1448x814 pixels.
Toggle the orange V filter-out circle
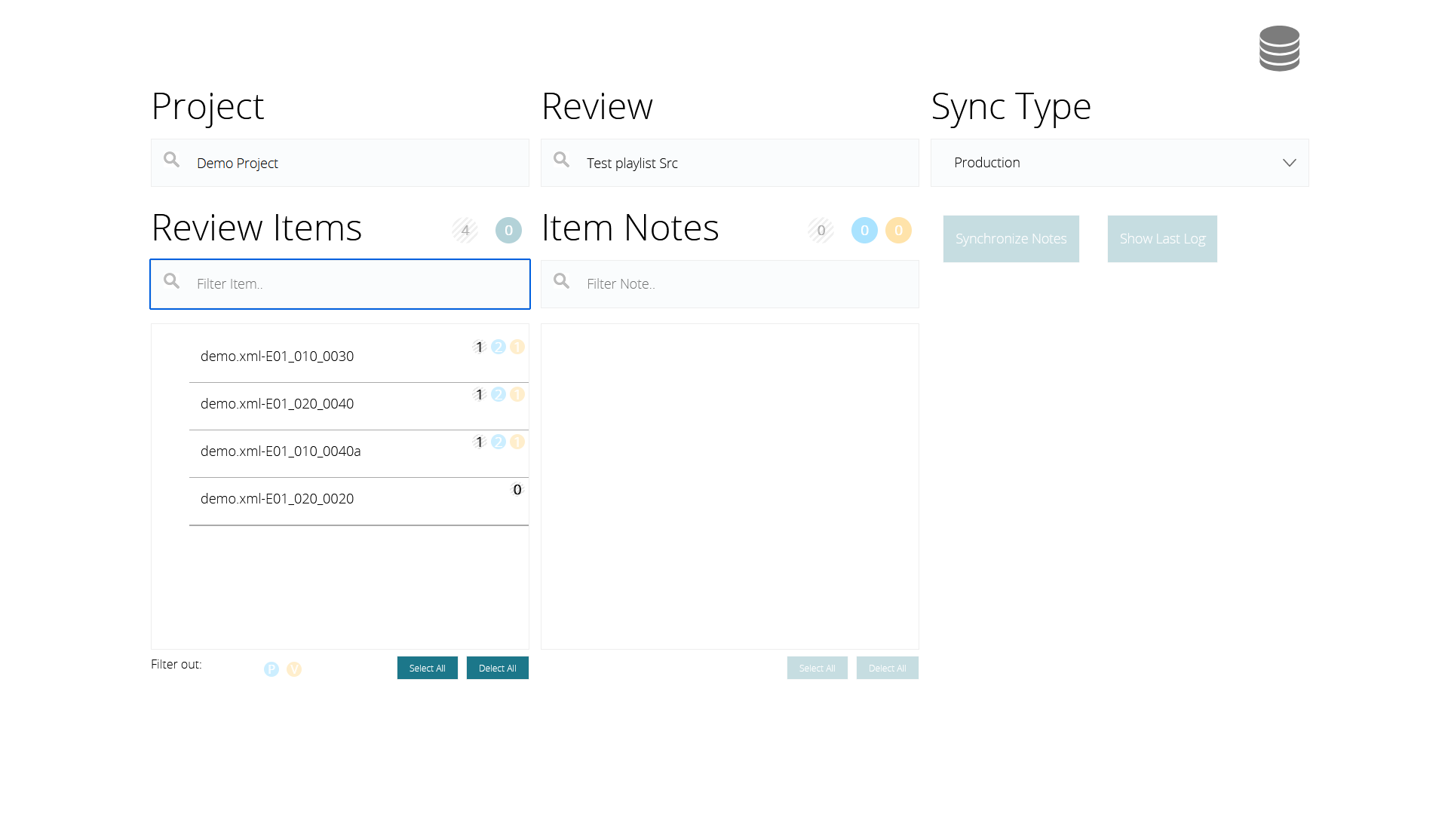pyautogui.click(x=294, y=669)
